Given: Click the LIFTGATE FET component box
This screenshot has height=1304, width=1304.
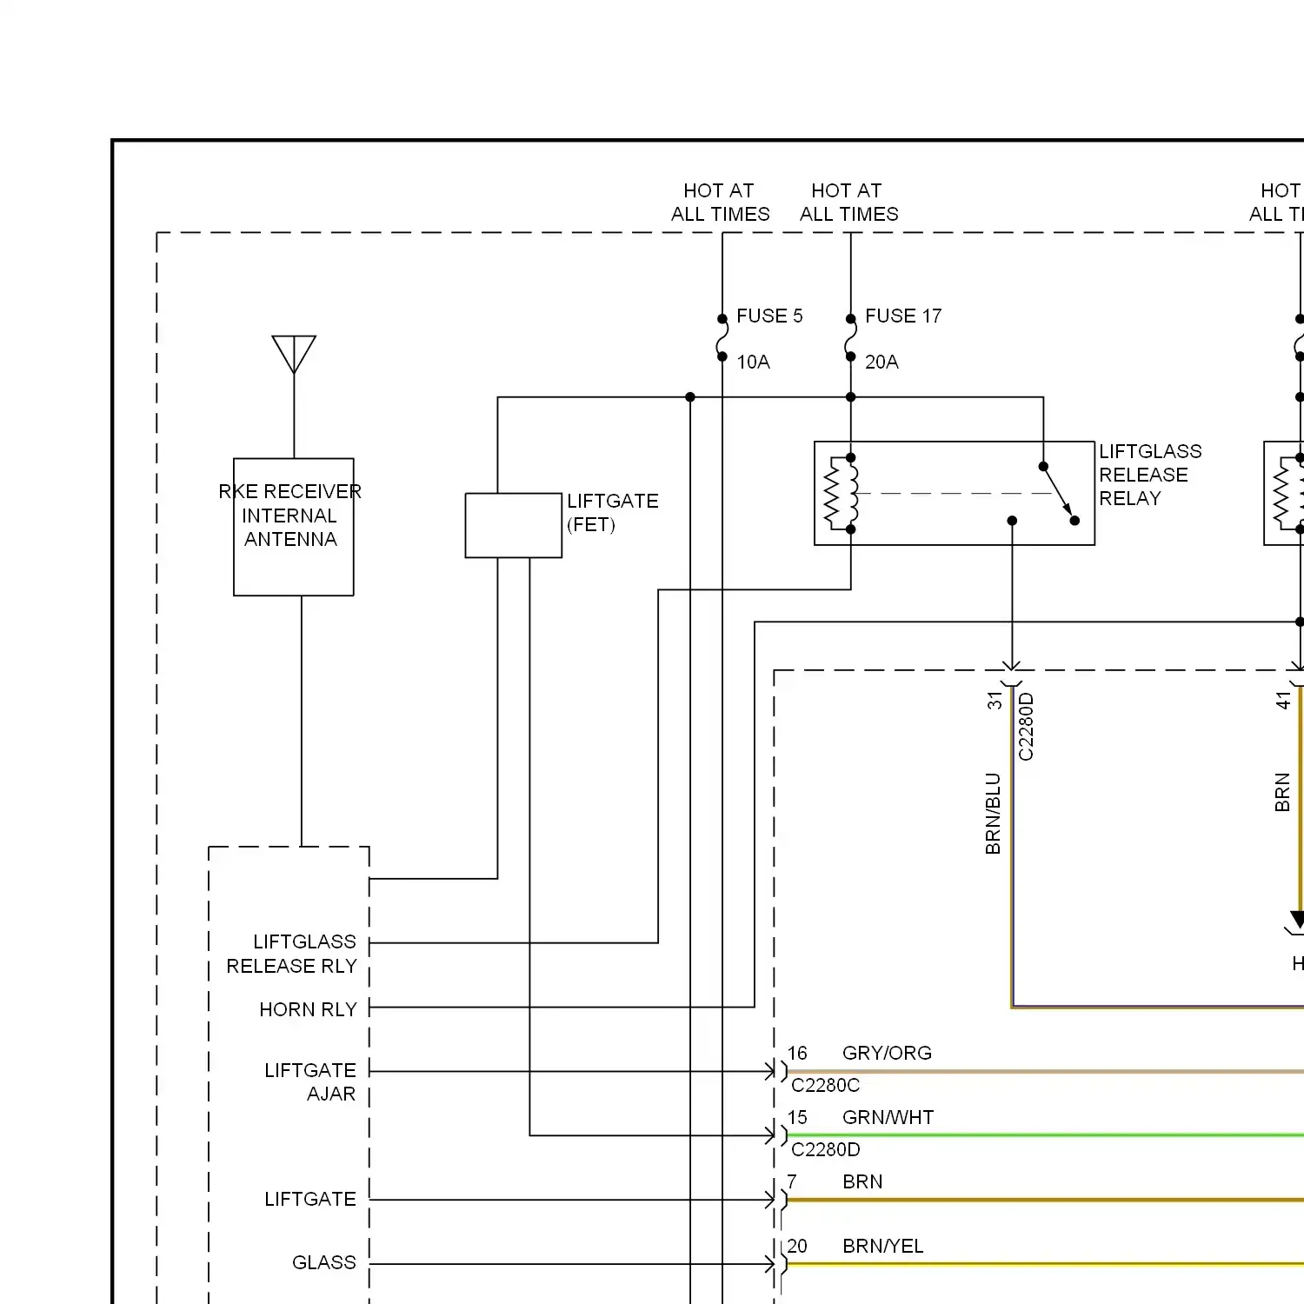Looking at the screenshot, I should (514, 525).
